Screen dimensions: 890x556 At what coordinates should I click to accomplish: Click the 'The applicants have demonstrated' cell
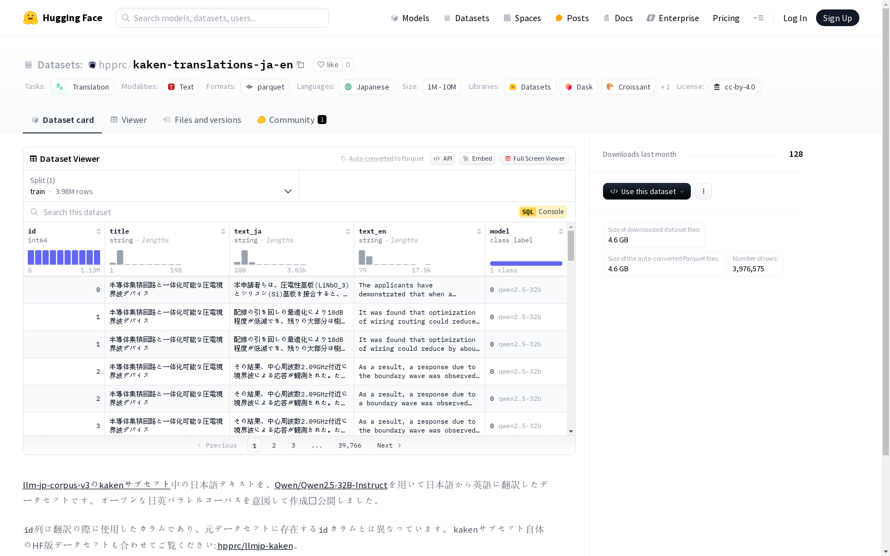419,290
